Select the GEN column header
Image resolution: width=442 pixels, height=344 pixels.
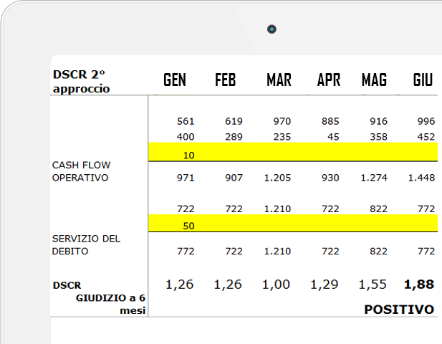(175, 80)
